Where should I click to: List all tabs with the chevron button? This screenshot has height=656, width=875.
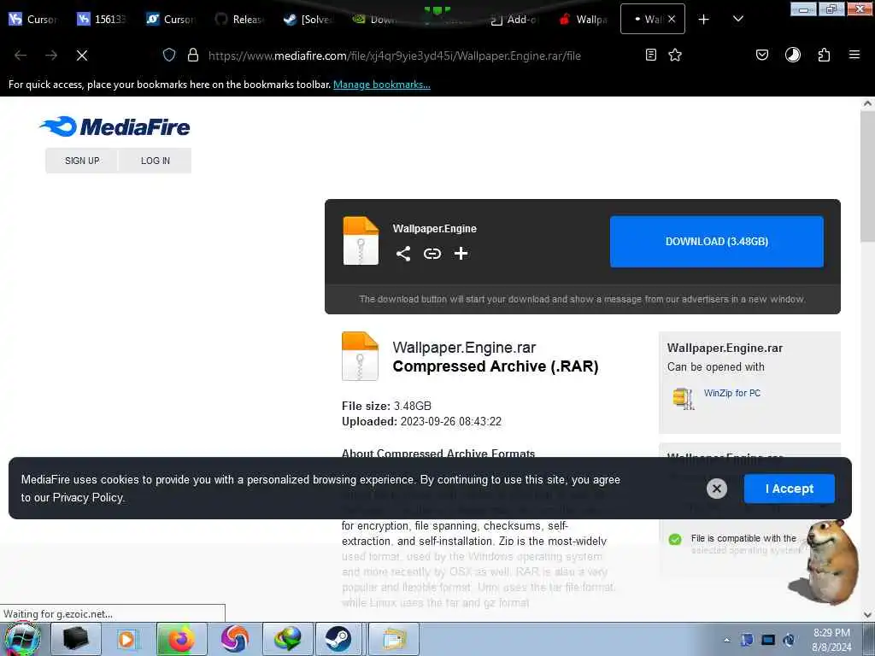(x=737, y=20)
